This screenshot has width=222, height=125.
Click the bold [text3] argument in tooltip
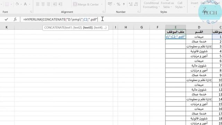click(x=88, y=27)
